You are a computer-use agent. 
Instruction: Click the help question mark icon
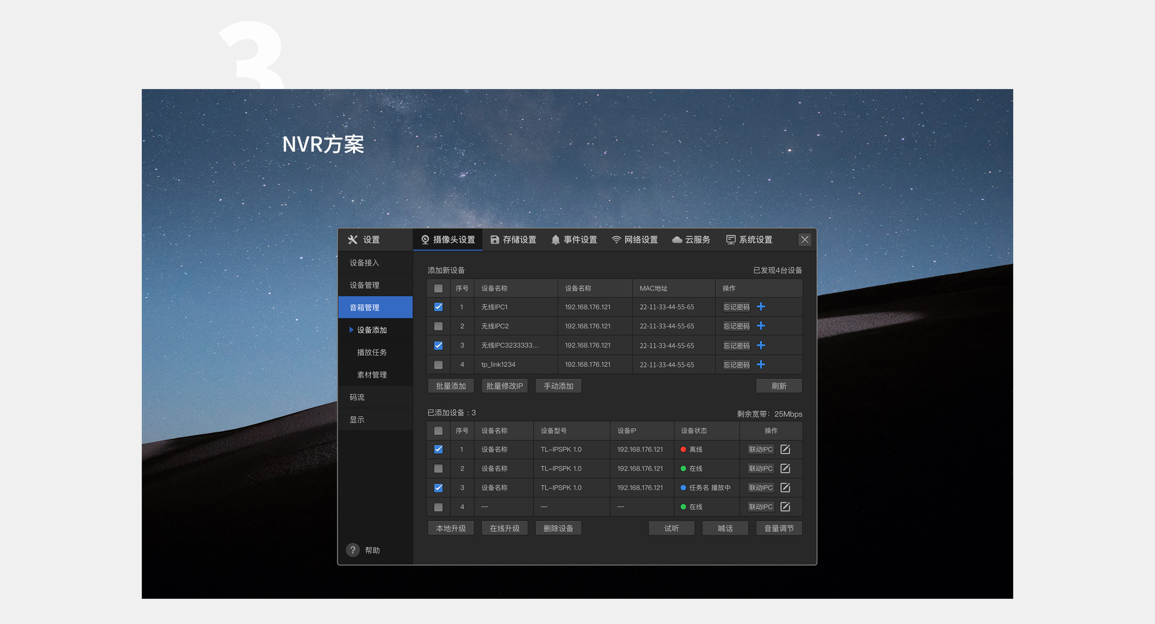(x=353, y=550)
